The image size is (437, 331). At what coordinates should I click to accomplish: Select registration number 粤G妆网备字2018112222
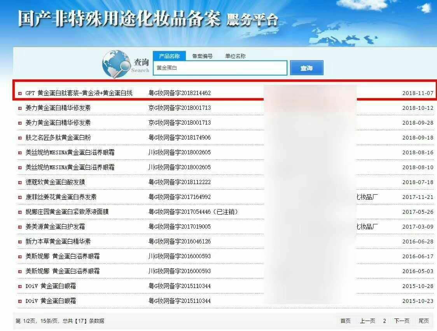click(x=180, y=182)
